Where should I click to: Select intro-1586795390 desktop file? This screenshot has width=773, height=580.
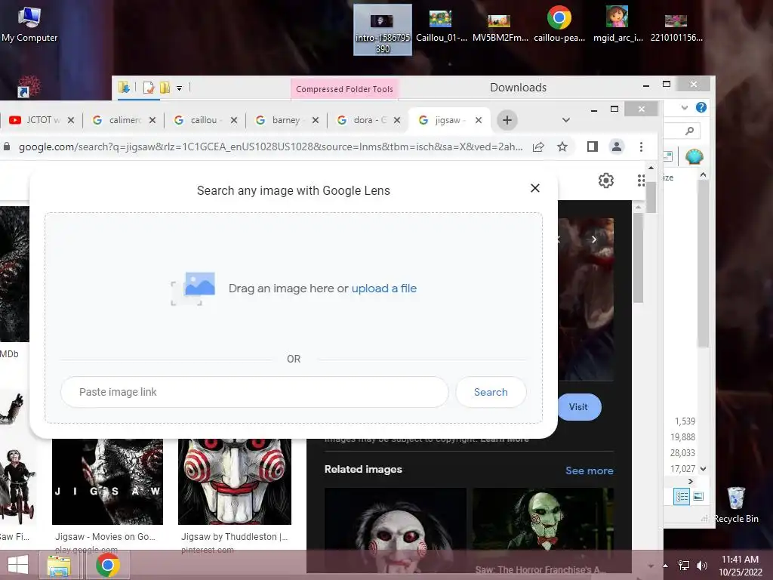383,29
